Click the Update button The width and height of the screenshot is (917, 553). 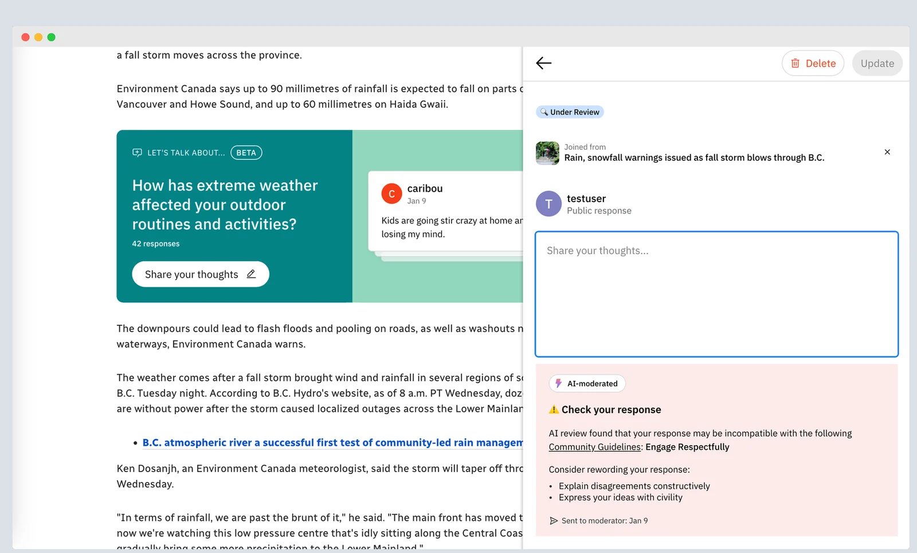pyautogui.click(x=877, y=64)
